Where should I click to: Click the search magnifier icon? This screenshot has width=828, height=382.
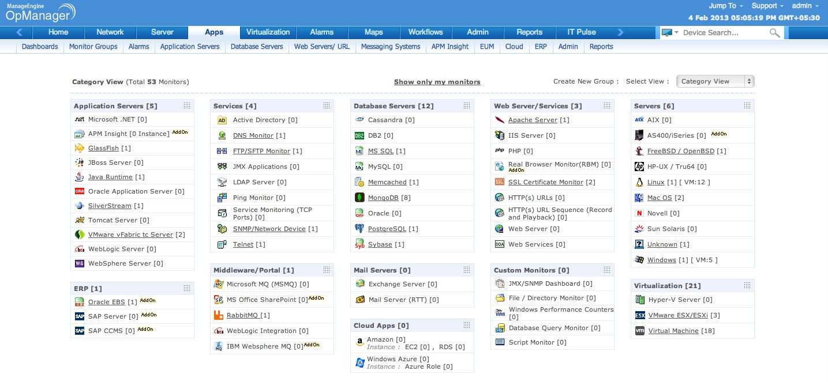point(775,33)
